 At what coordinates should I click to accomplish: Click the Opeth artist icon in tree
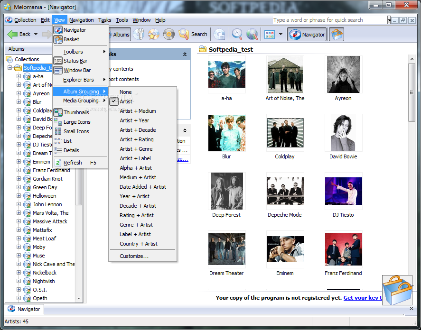click(27, 298)
